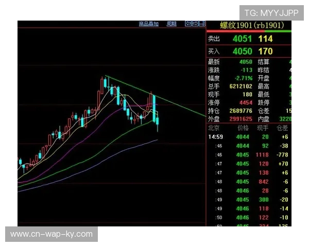Viewport: 309px width, 247px height.
Task: Select the tick row with volume 300
Action: click(249, 200)
